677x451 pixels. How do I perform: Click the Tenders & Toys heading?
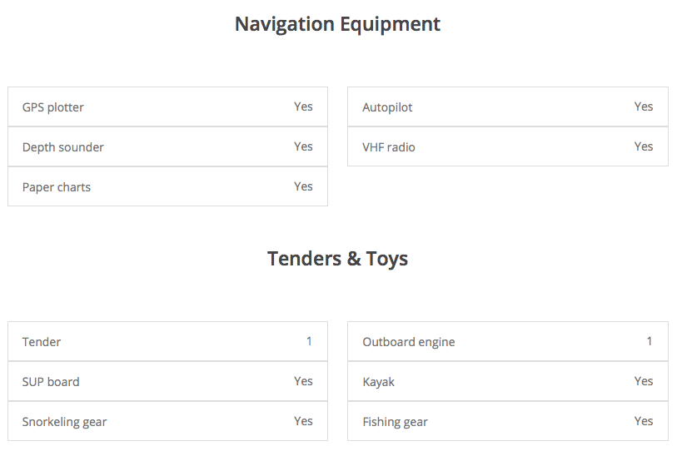[x=337, y=259]
